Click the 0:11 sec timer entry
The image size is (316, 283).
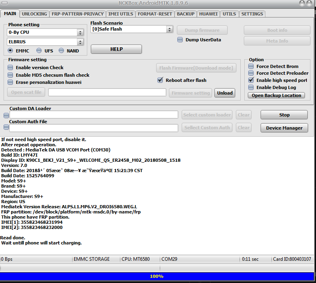[250, 259]
